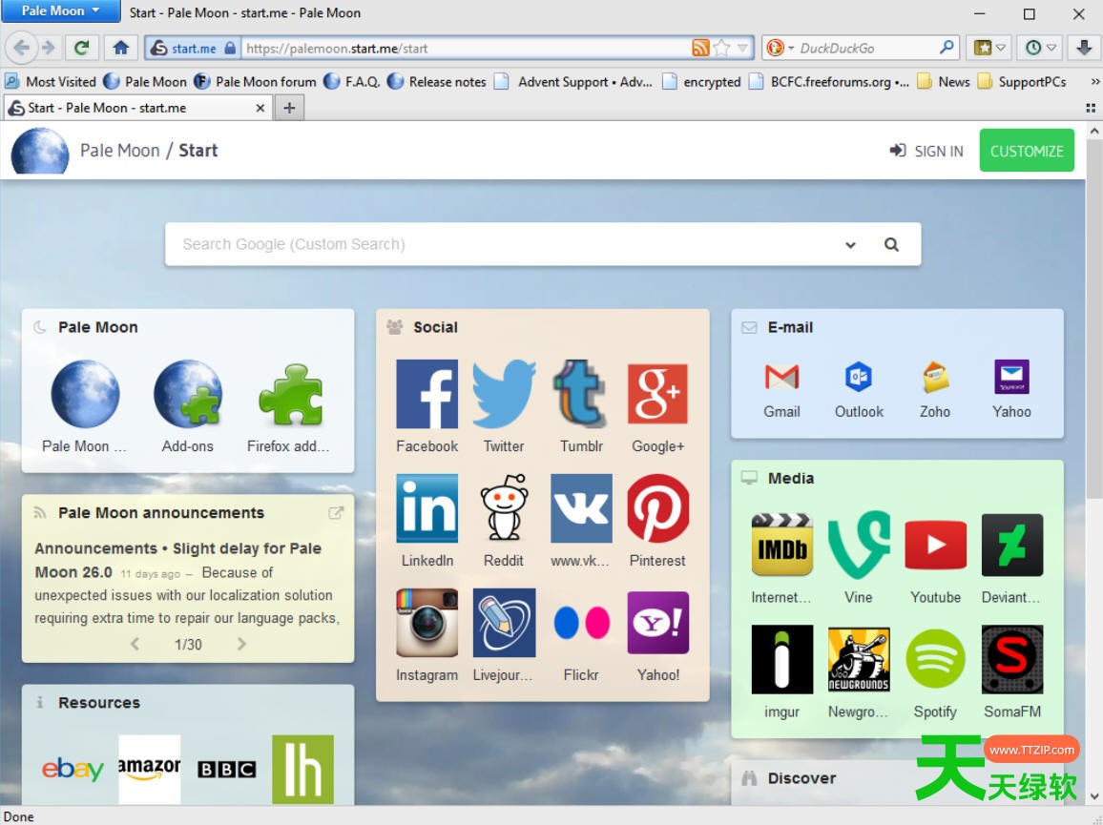Open the Spotify icon
Image resolution: width=1103 pixels, height=825 pixels.
[x=936, y=659]
